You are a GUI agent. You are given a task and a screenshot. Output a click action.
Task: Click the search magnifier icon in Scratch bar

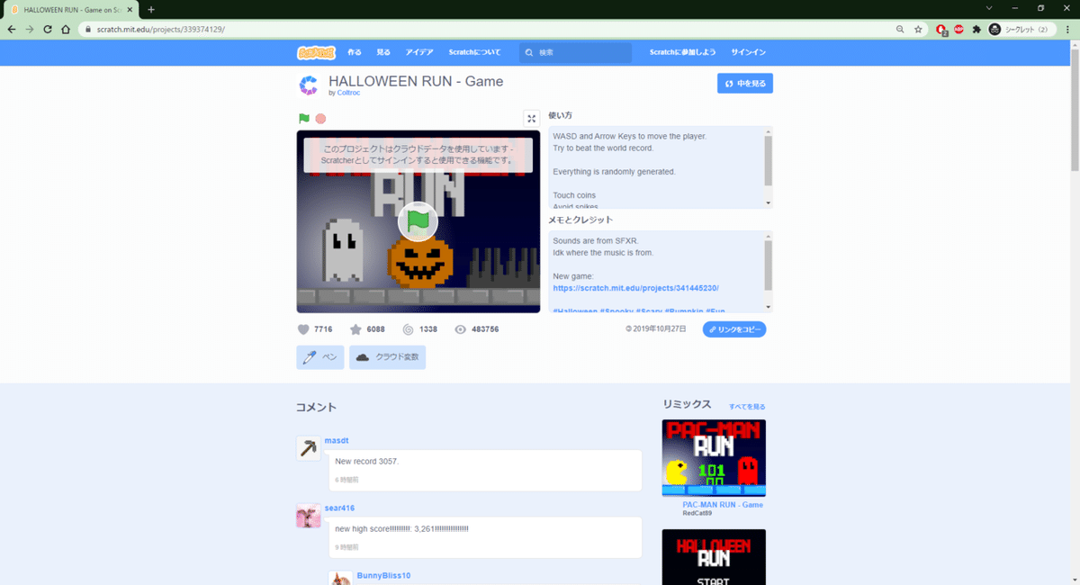click(530, 52)
